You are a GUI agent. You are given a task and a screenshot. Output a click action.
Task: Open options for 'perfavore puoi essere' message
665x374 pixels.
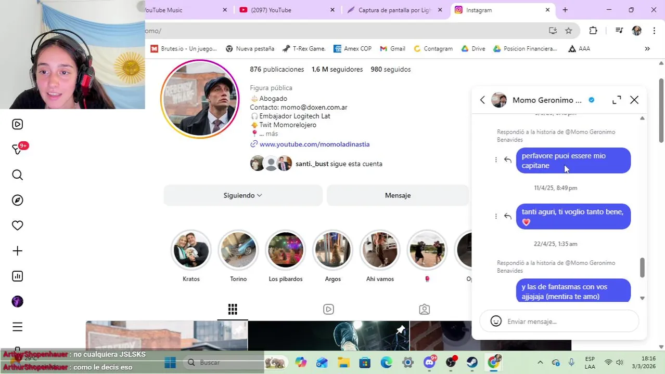[x=496, y=160]
